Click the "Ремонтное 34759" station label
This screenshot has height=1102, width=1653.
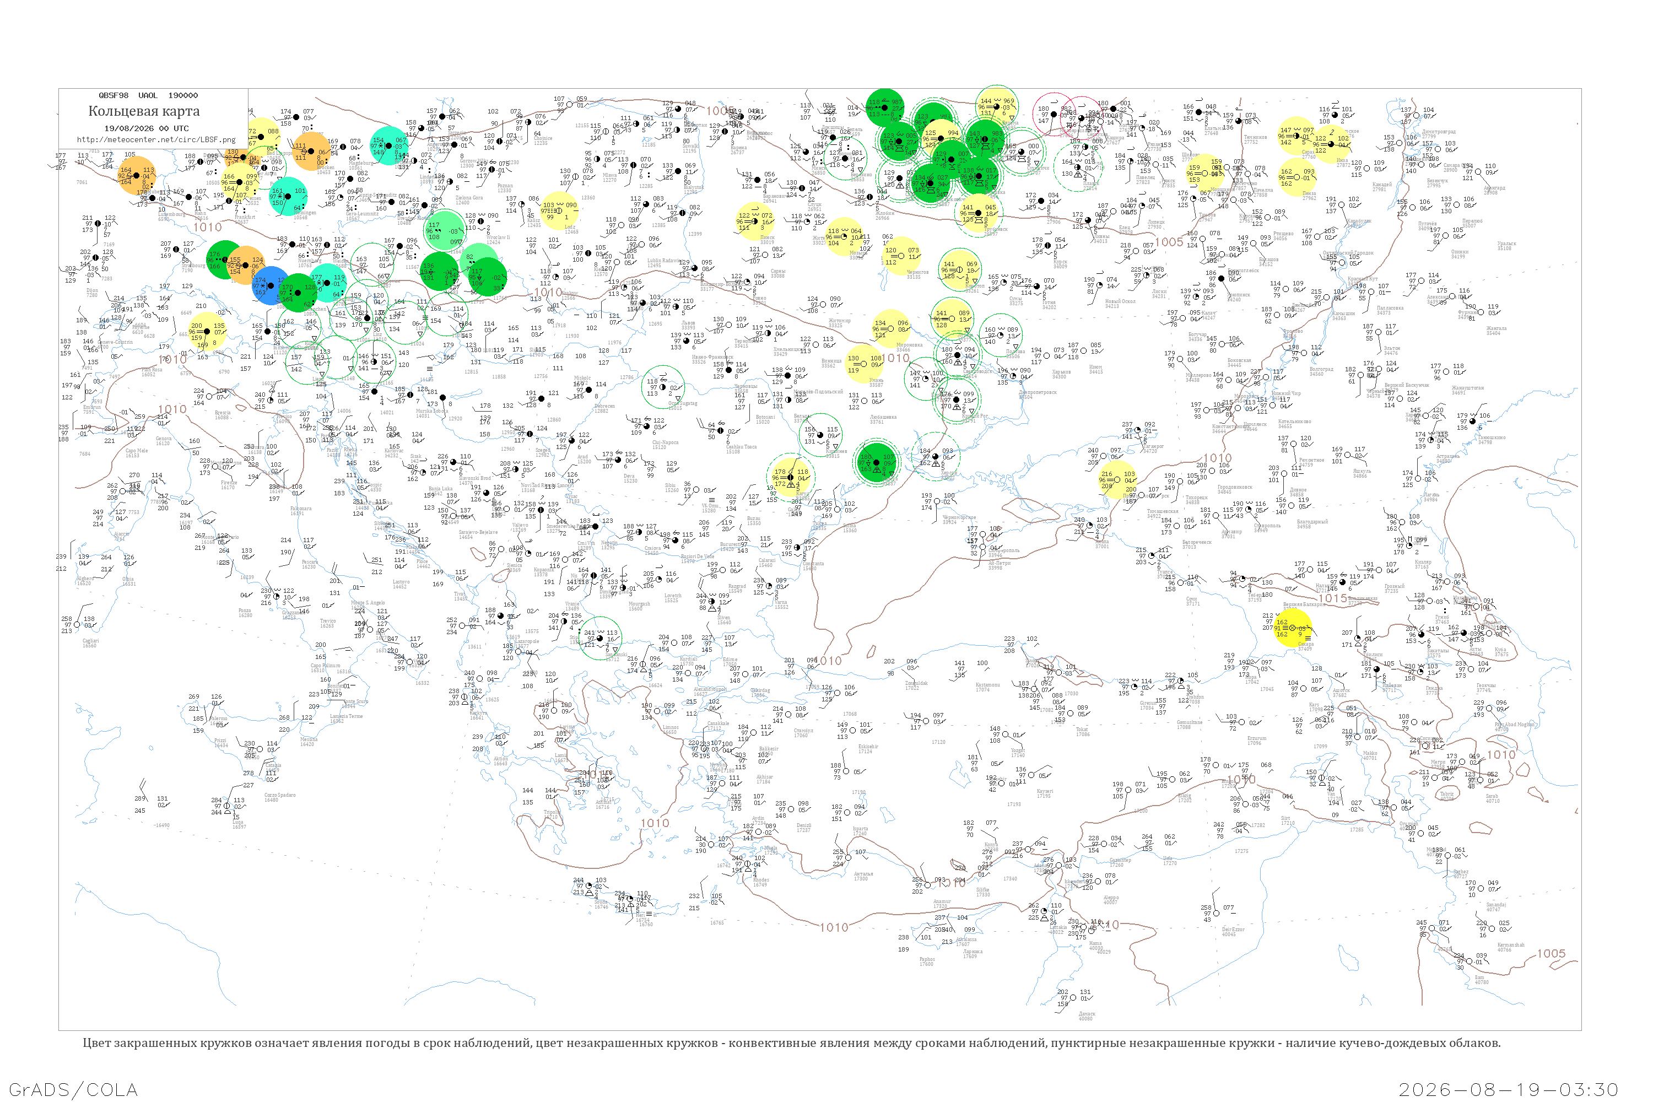tap(1311, 462)
